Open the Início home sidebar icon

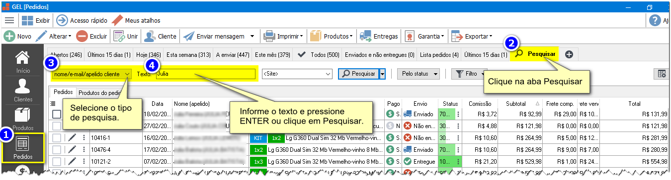point(22,61)
